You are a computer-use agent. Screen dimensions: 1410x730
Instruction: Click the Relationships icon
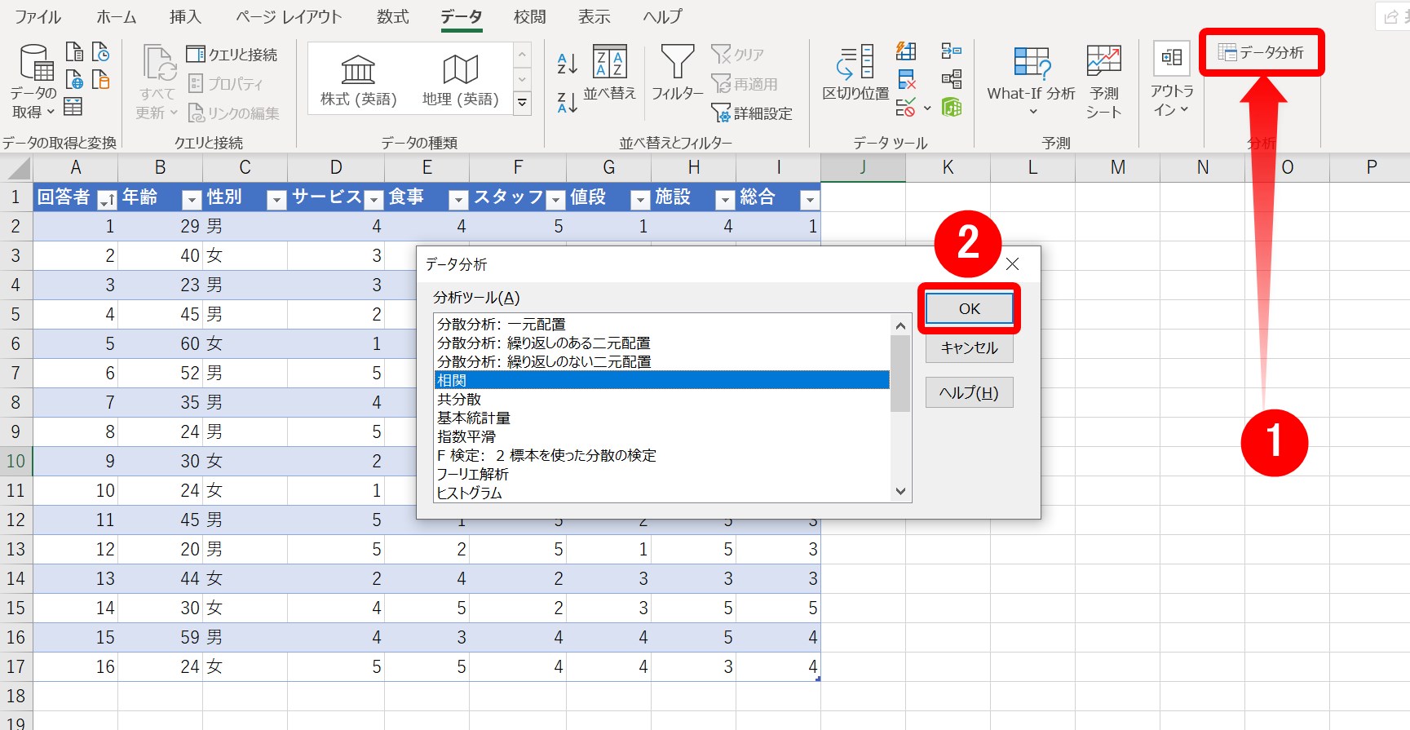coord(951,79)
